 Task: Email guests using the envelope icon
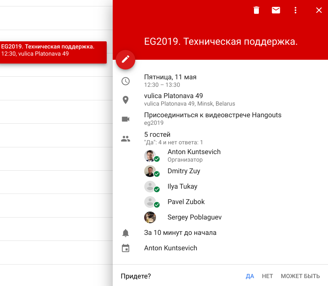pos(276,10)
